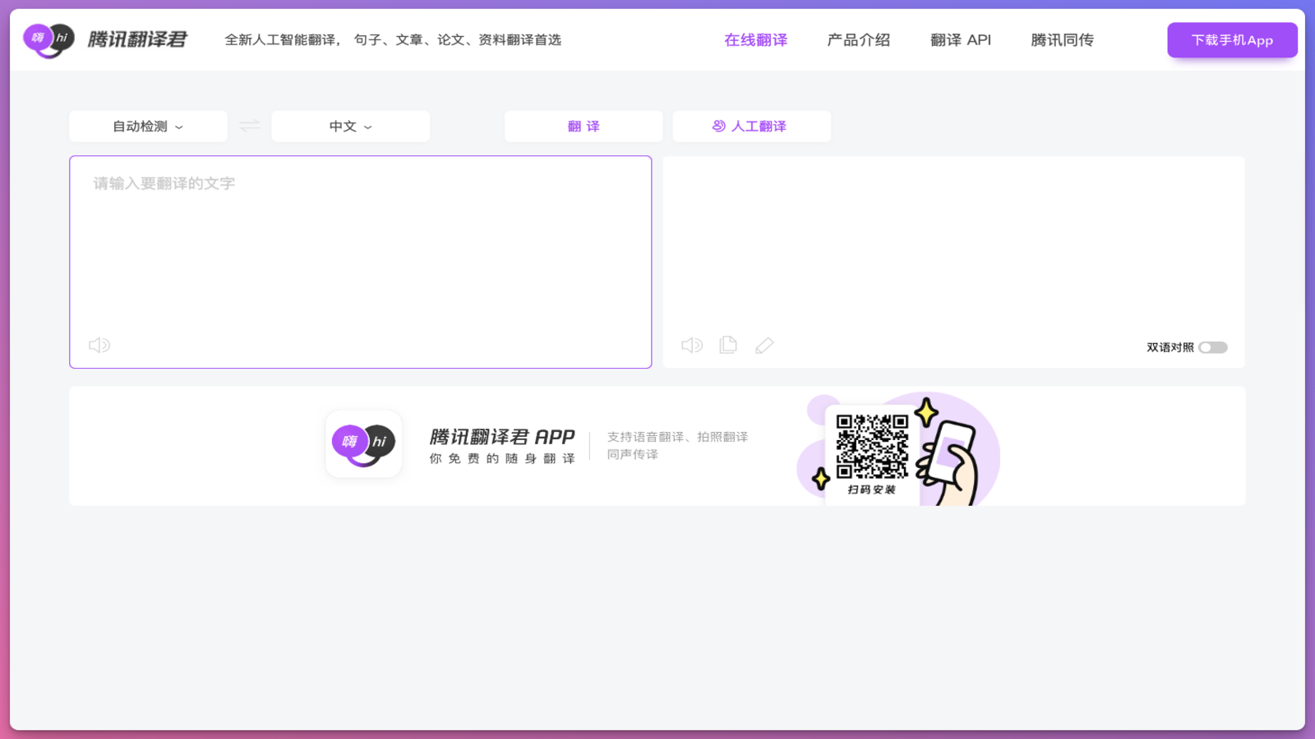Click the 下载手机App button

(x=1231, y=39)
